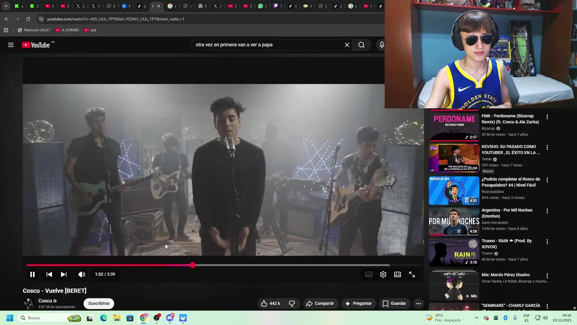Open Discord from the taskbar

tap(169, 318)
